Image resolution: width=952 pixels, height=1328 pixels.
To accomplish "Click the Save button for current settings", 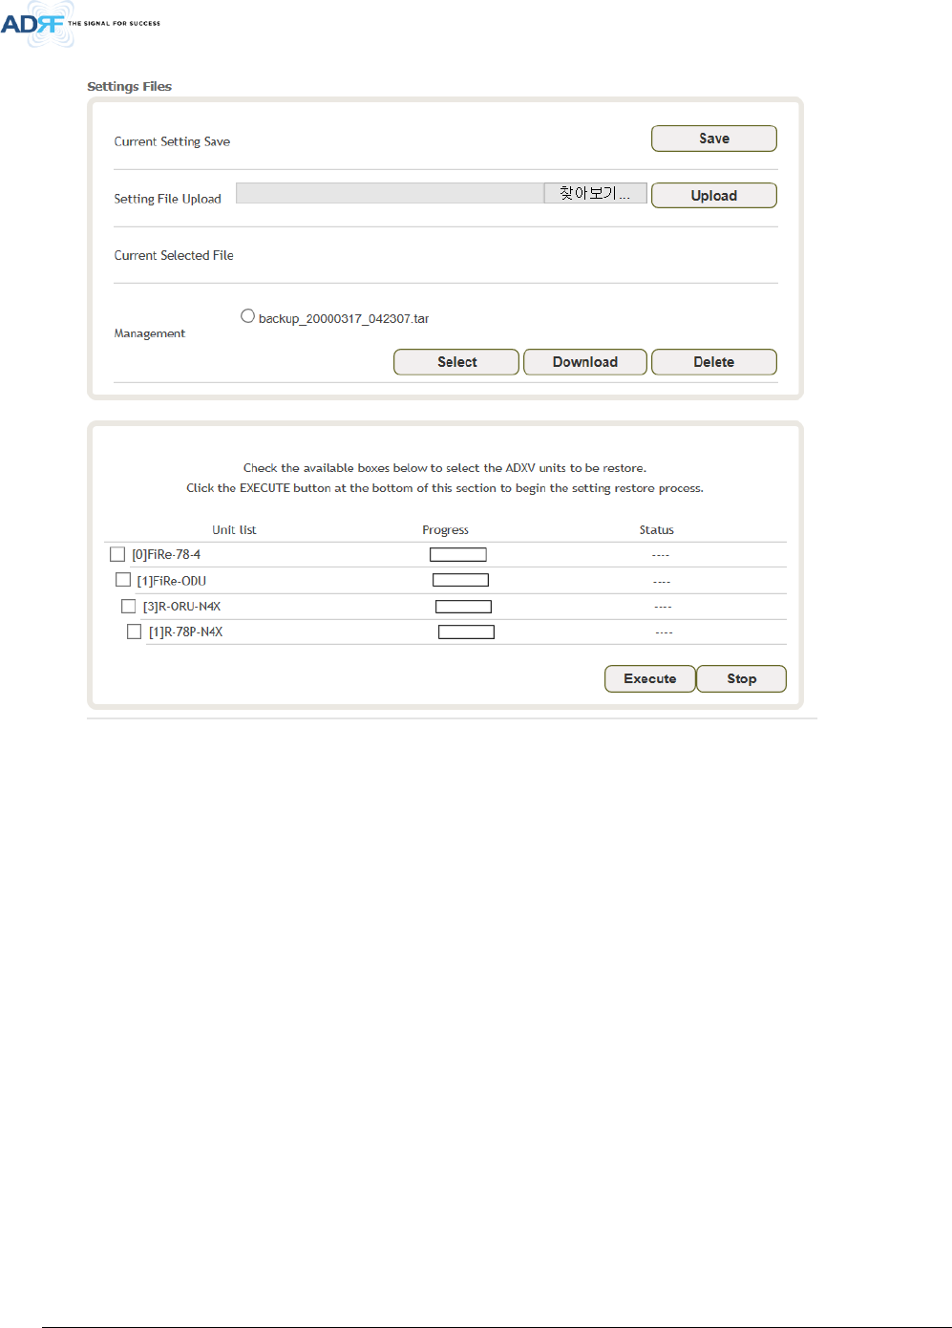I will coord(713,139).
